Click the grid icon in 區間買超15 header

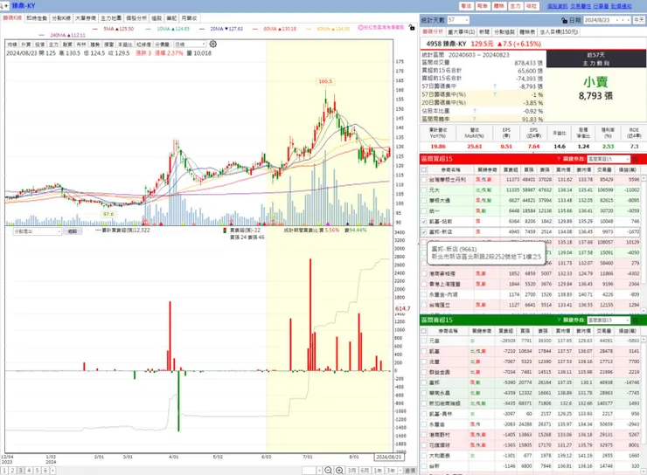[636, 159]
